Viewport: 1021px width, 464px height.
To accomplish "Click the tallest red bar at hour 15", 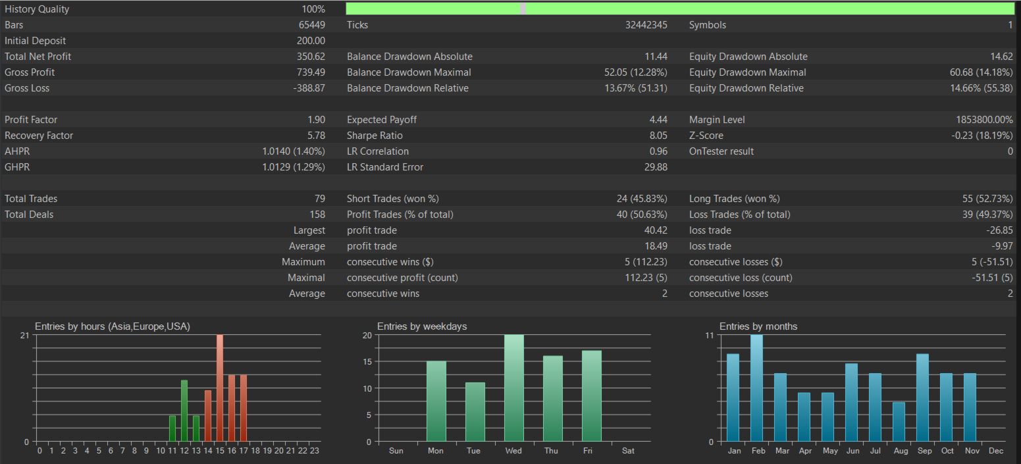I will [220, 388].
